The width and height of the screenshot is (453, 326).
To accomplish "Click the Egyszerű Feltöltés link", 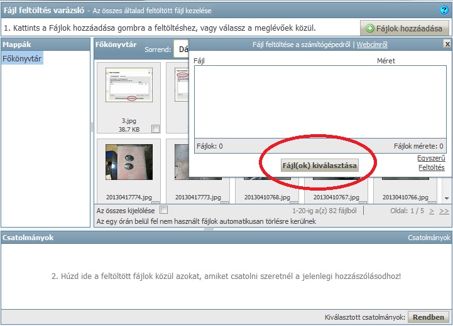I will tap(431, 163).
